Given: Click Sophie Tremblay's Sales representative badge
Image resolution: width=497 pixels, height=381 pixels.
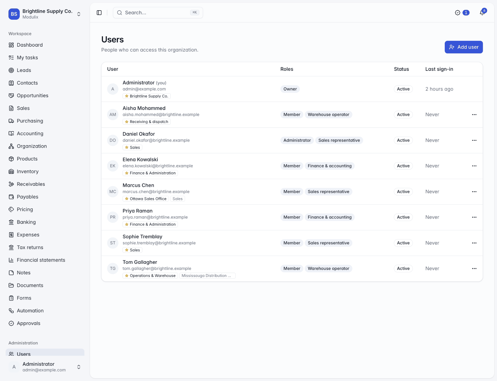Looking at the screenshot, I should [x=329, y=243].
